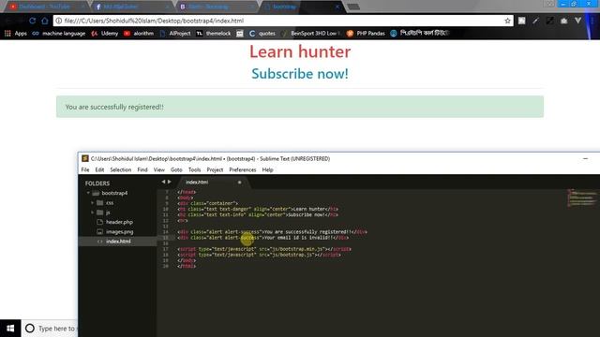
Task: Click the address bar URL field
Action: (283, 21)
